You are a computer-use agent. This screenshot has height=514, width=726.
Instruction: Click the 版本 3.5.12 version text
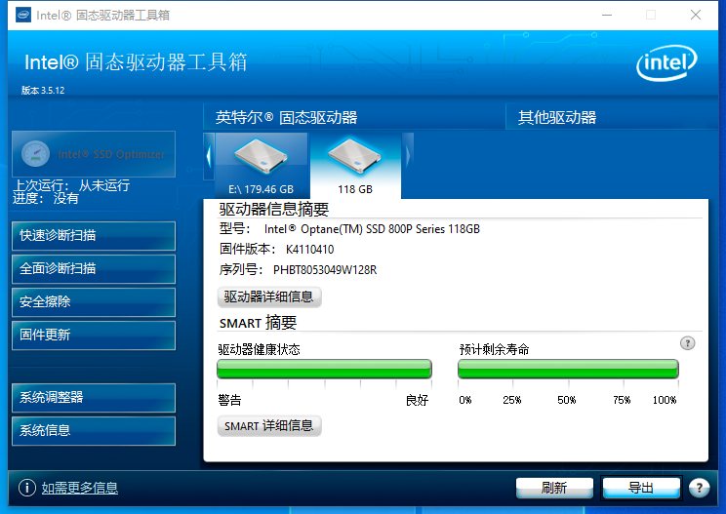click(x=43, y=90)
